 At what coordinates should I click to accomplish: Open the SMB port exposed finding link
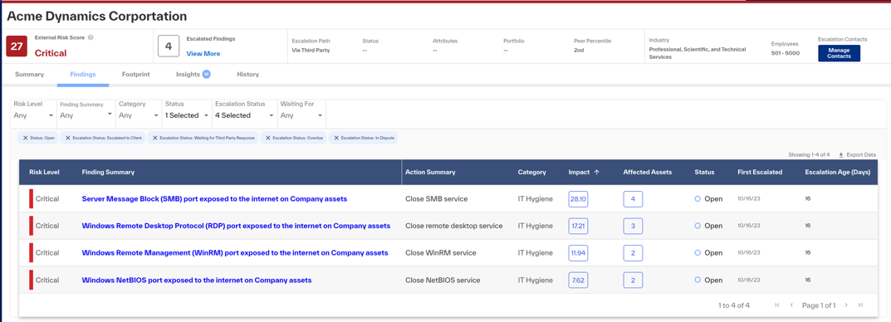click(x=214, y=199)
